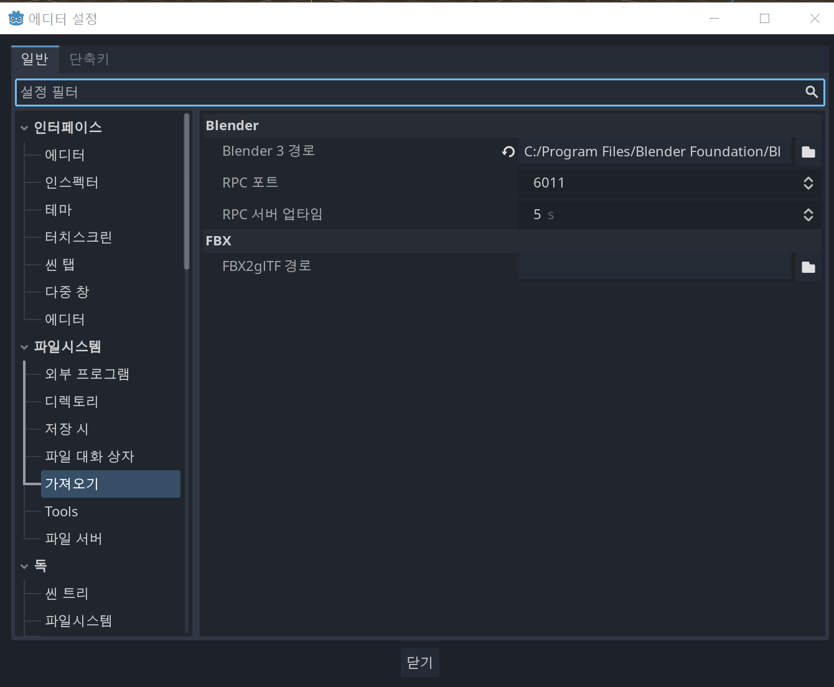Switch to the 일반 tab
This screenshot has height=687, width=834.
[x=35, y=59]
